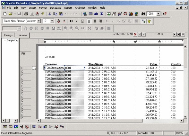Image resolution: width=189 pixels, height=136 pixels.
Task: Click the PH section label
Action: tap(23, 54)
